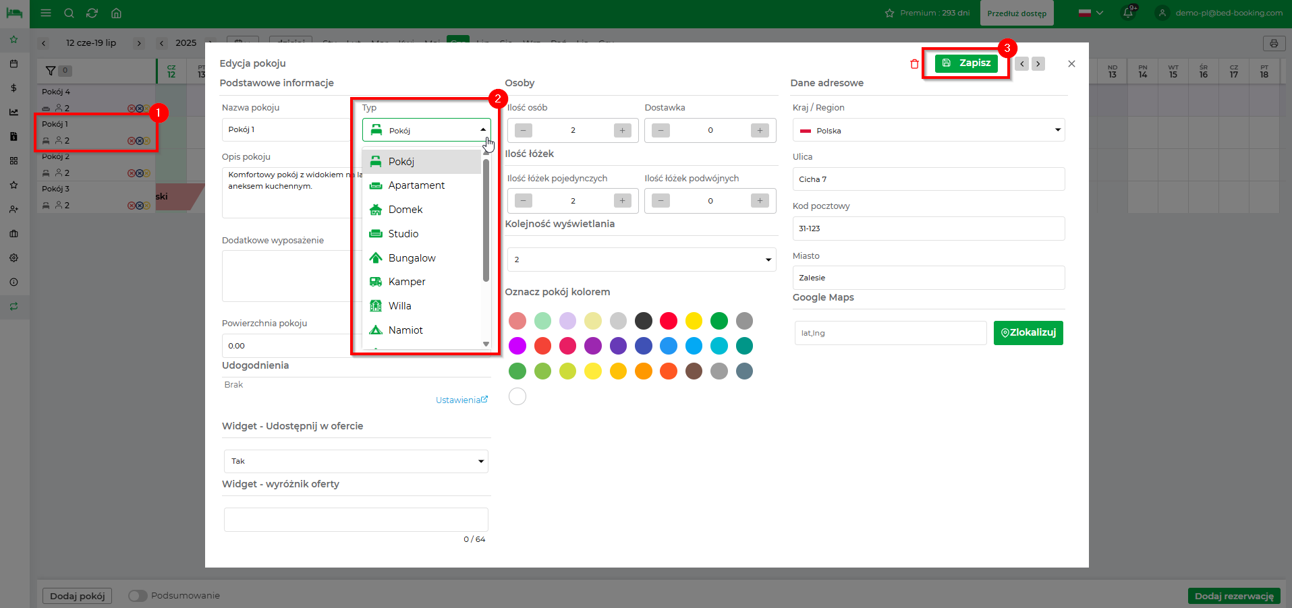Open the sync arrows sidebar icon

13,307
